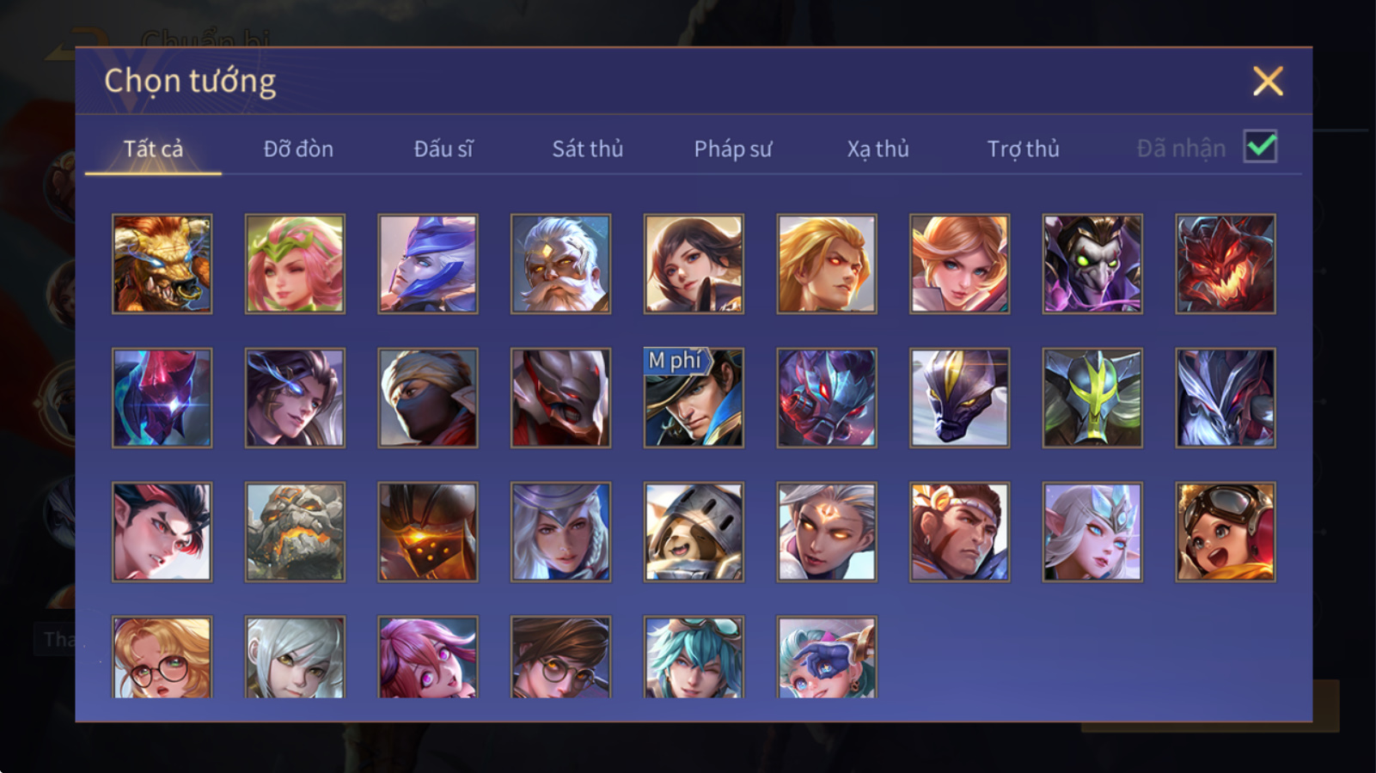Screen dimensions: 1376x773
Task: Open the 'Trợ thủ' tab
Action: [1023, 149]
